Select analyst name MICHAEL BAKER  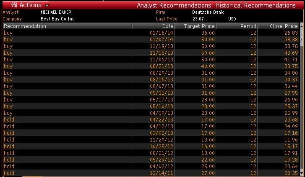coord(56,12)
